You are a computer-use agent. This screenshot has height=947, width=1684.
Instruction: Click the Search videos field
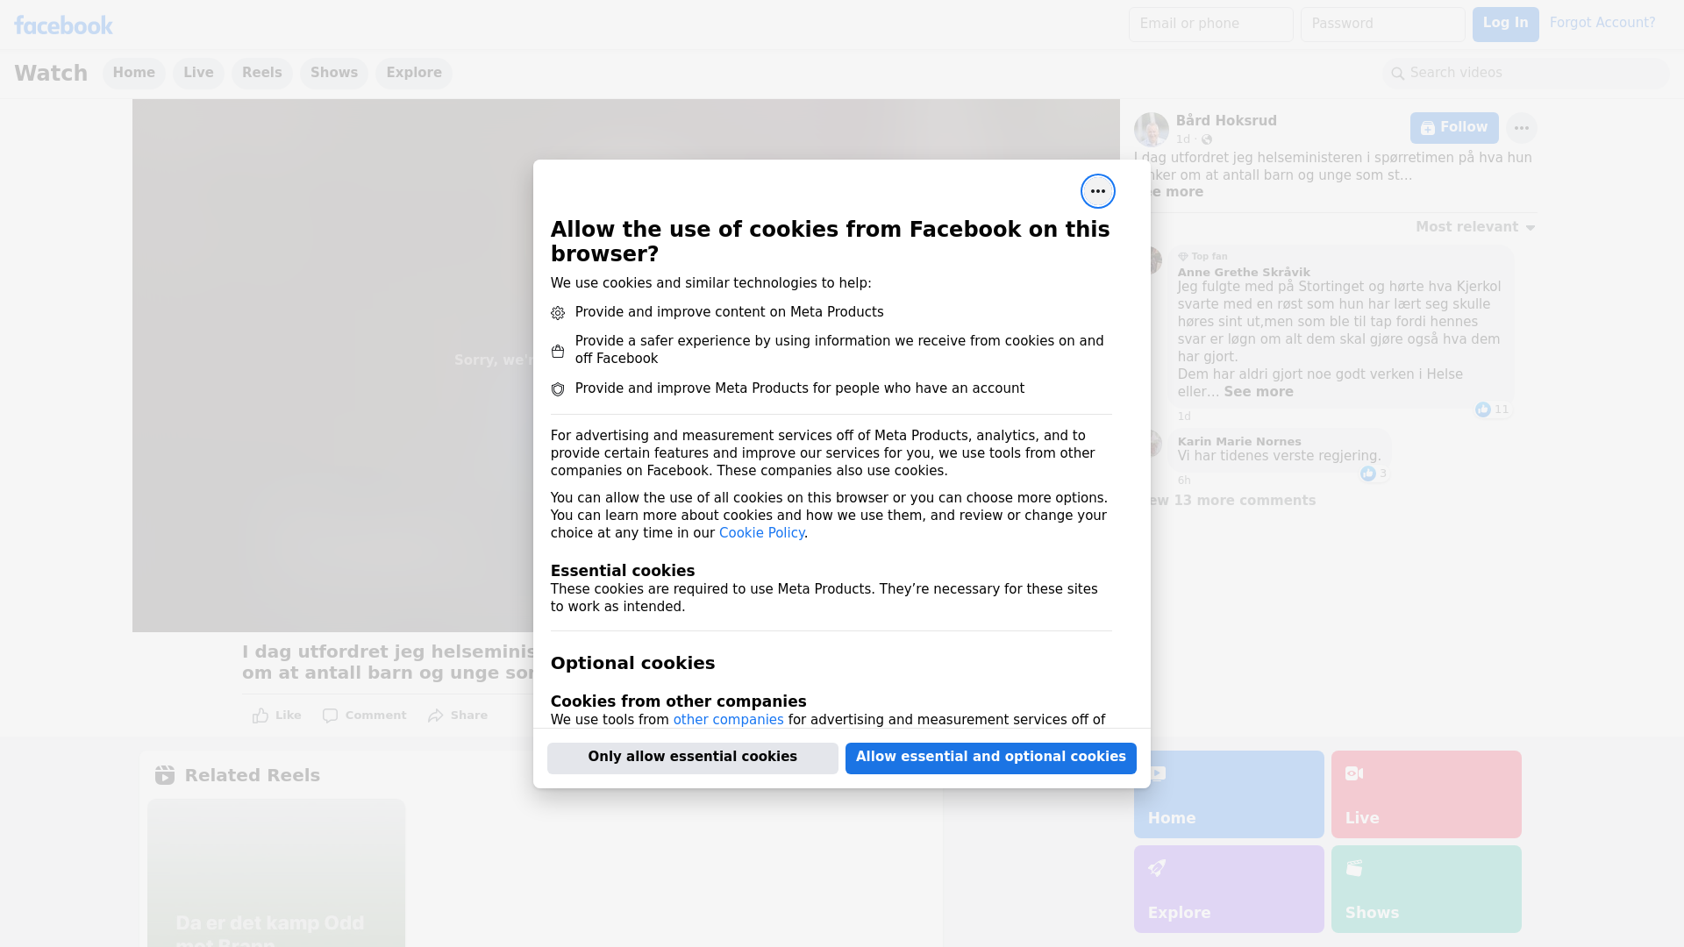(x=1526, y=74)
